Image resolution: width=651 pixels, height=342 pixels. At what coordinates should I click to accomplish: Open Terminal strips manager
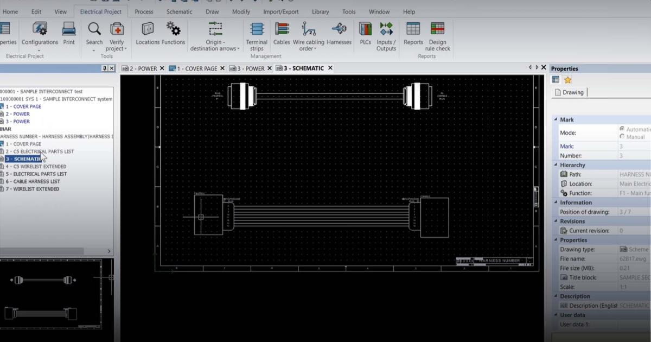[x=257, y=36]
